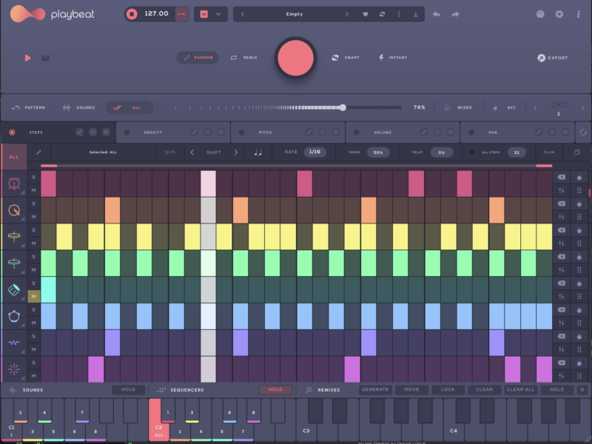Click the EXPORT button
The height and width of the screenshot is (444, 592).
pyautogui.click(x=552, y=57)
